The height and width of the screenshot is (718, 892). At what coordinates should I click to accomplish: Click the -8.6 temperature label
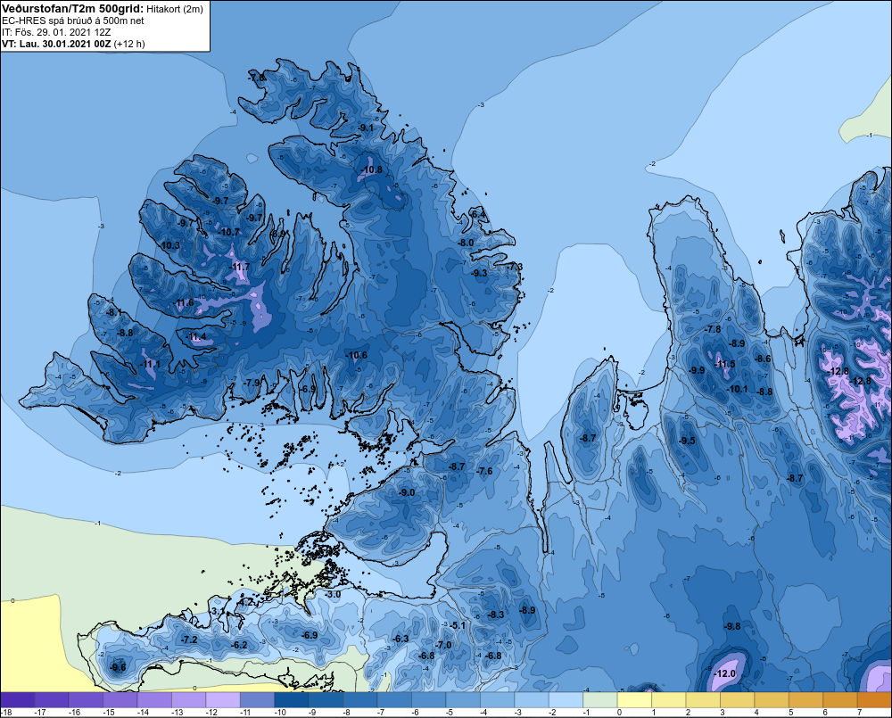(x=763, y=359)
